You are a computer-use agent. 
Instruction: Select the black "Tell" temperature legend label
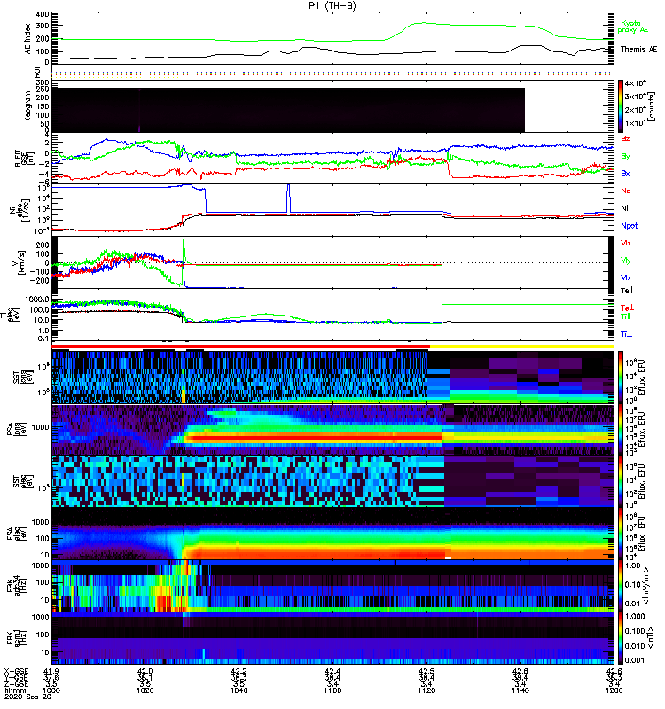(x=627, y=291)
